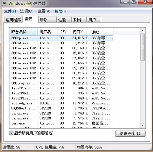Click the vertical scrollbar thumb in process list
The width and height of the screenshot is (153, 152).
click(142, 47)
